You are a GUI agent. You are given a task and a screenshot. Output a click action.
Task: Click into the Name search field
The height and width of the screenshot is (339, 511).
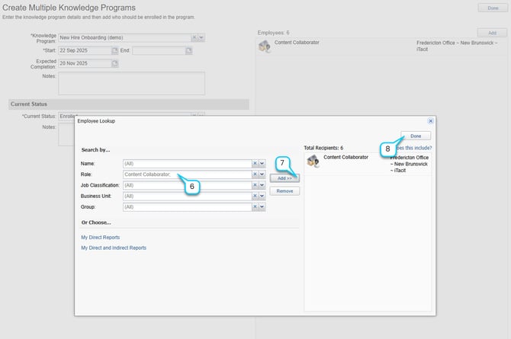[x=187, y=164]
